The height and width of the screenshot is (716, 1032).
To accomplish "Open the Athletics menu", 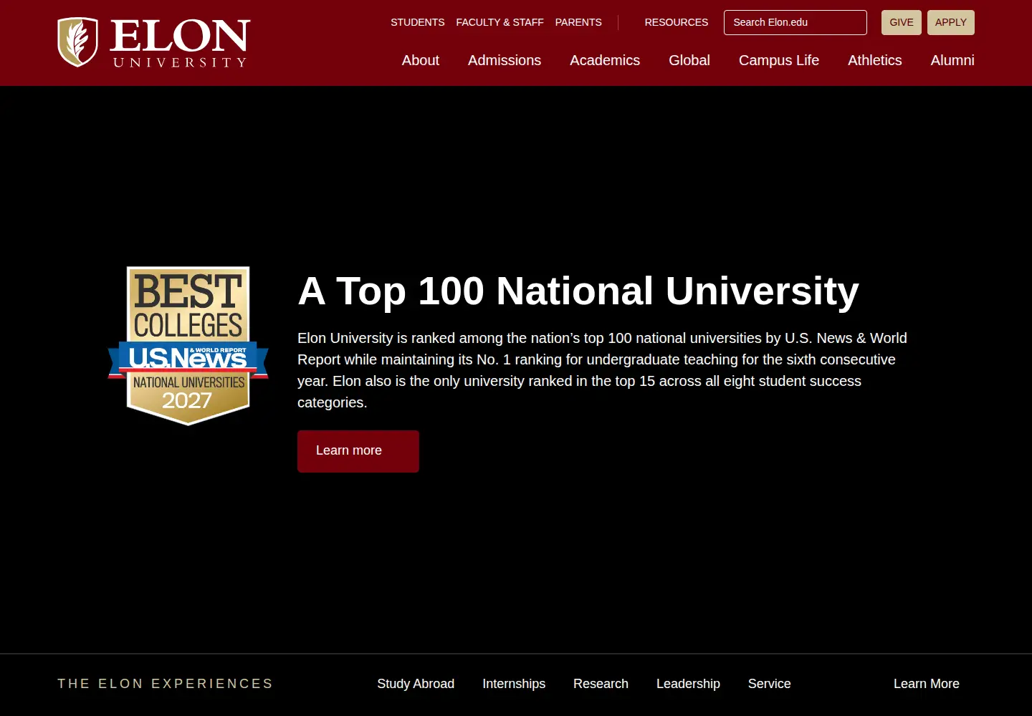I will coord(875,60).
